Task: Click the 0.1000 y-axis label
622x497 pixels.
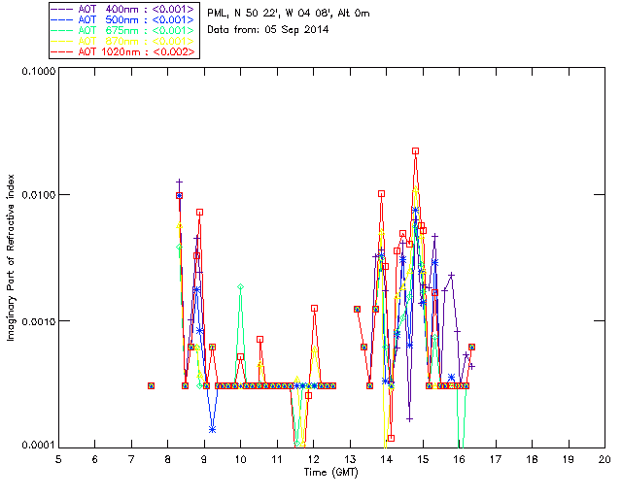Action: point(38,71)
